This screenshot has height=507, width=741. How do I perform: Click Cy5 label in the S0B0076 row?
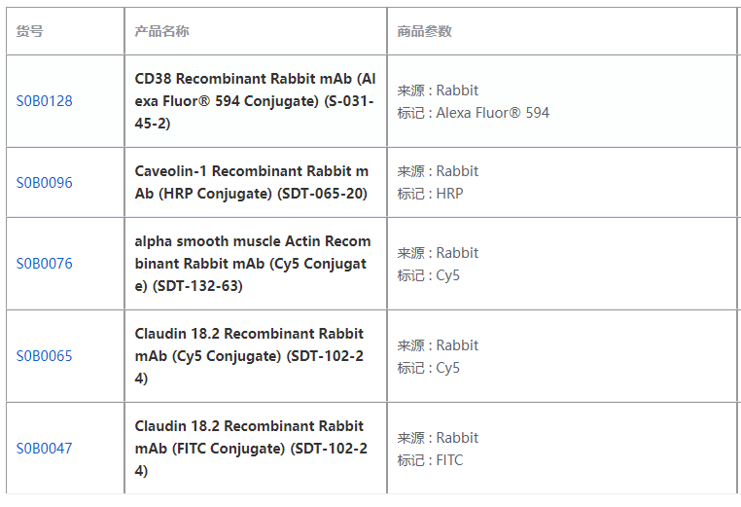coord(447,275)
